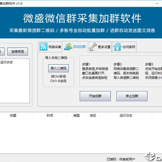Click the 导入本地二维码 group label
Image resolution: width=162 pixels, height=162 pixels.
click(x=56, y=58)
